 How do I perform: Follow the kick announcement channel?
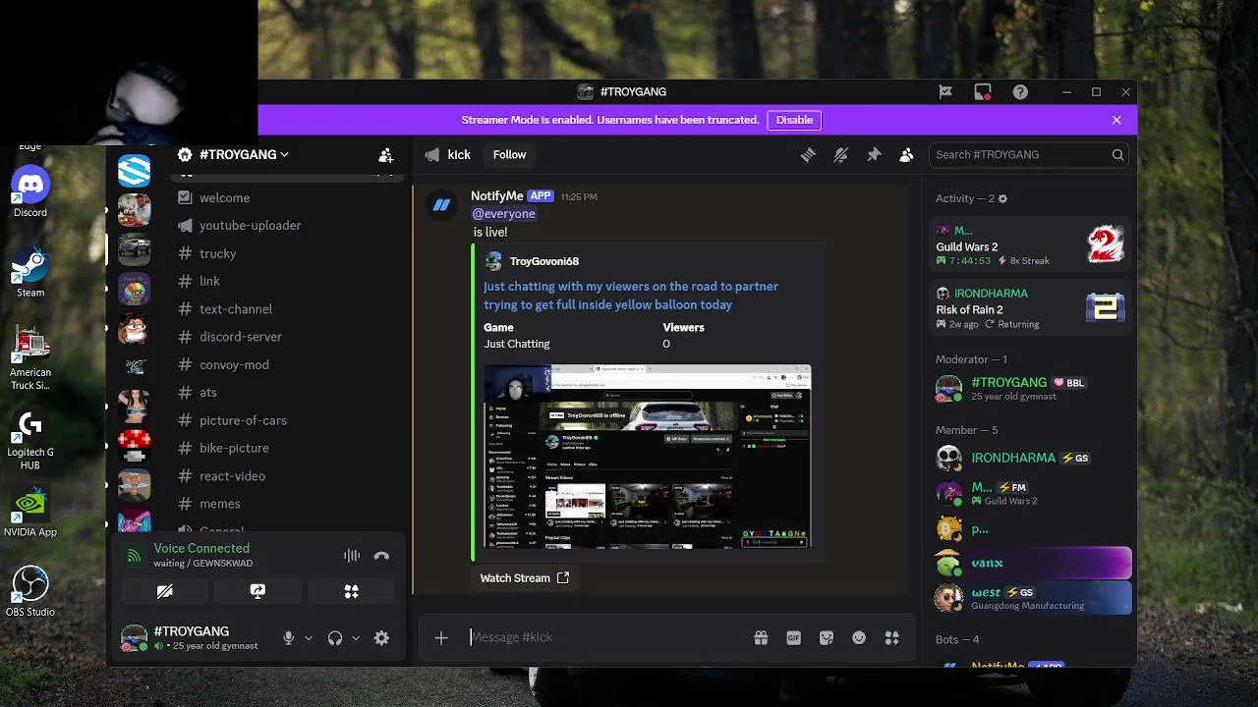tap(509, 155)
